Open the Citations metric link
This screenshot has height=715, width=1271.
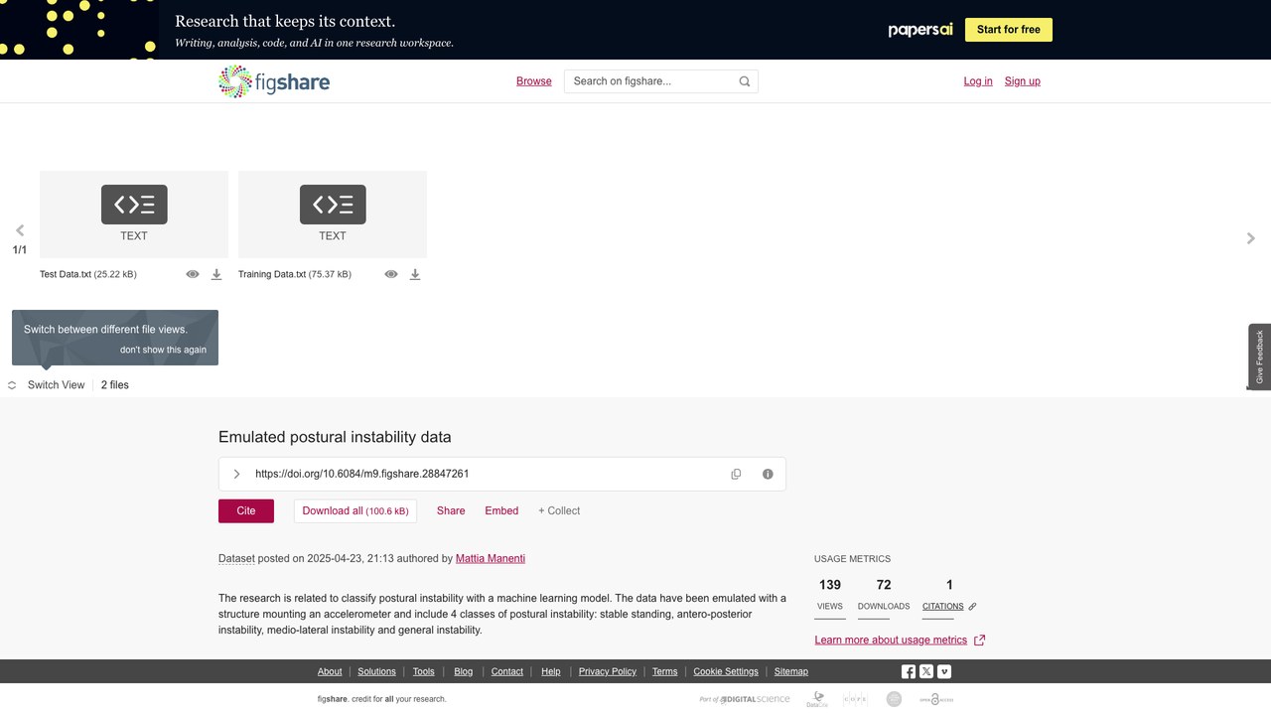tap(943, 606)
